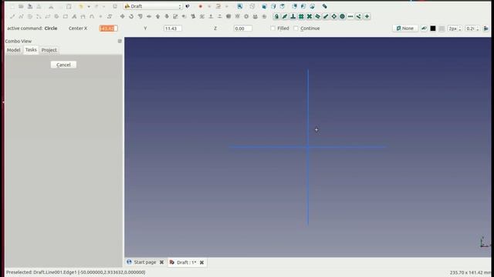The image size is (494, 277).
Task: Switch to the Model tab
Action: tap(14, 50)
